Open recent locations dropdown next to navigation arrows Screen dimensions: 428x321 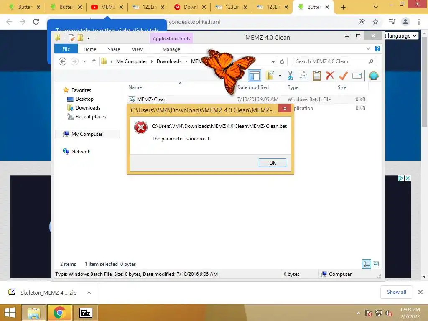pos(84,61)
